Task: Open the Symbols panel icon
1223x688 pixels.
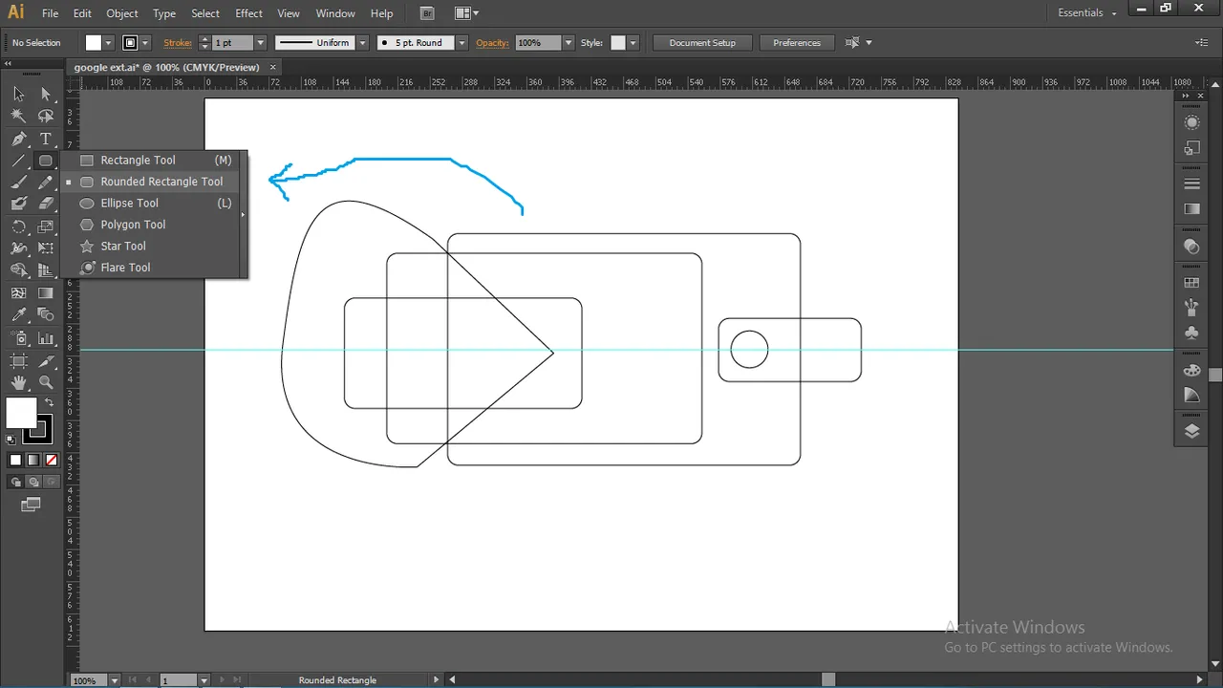Action: (1191, 333)
